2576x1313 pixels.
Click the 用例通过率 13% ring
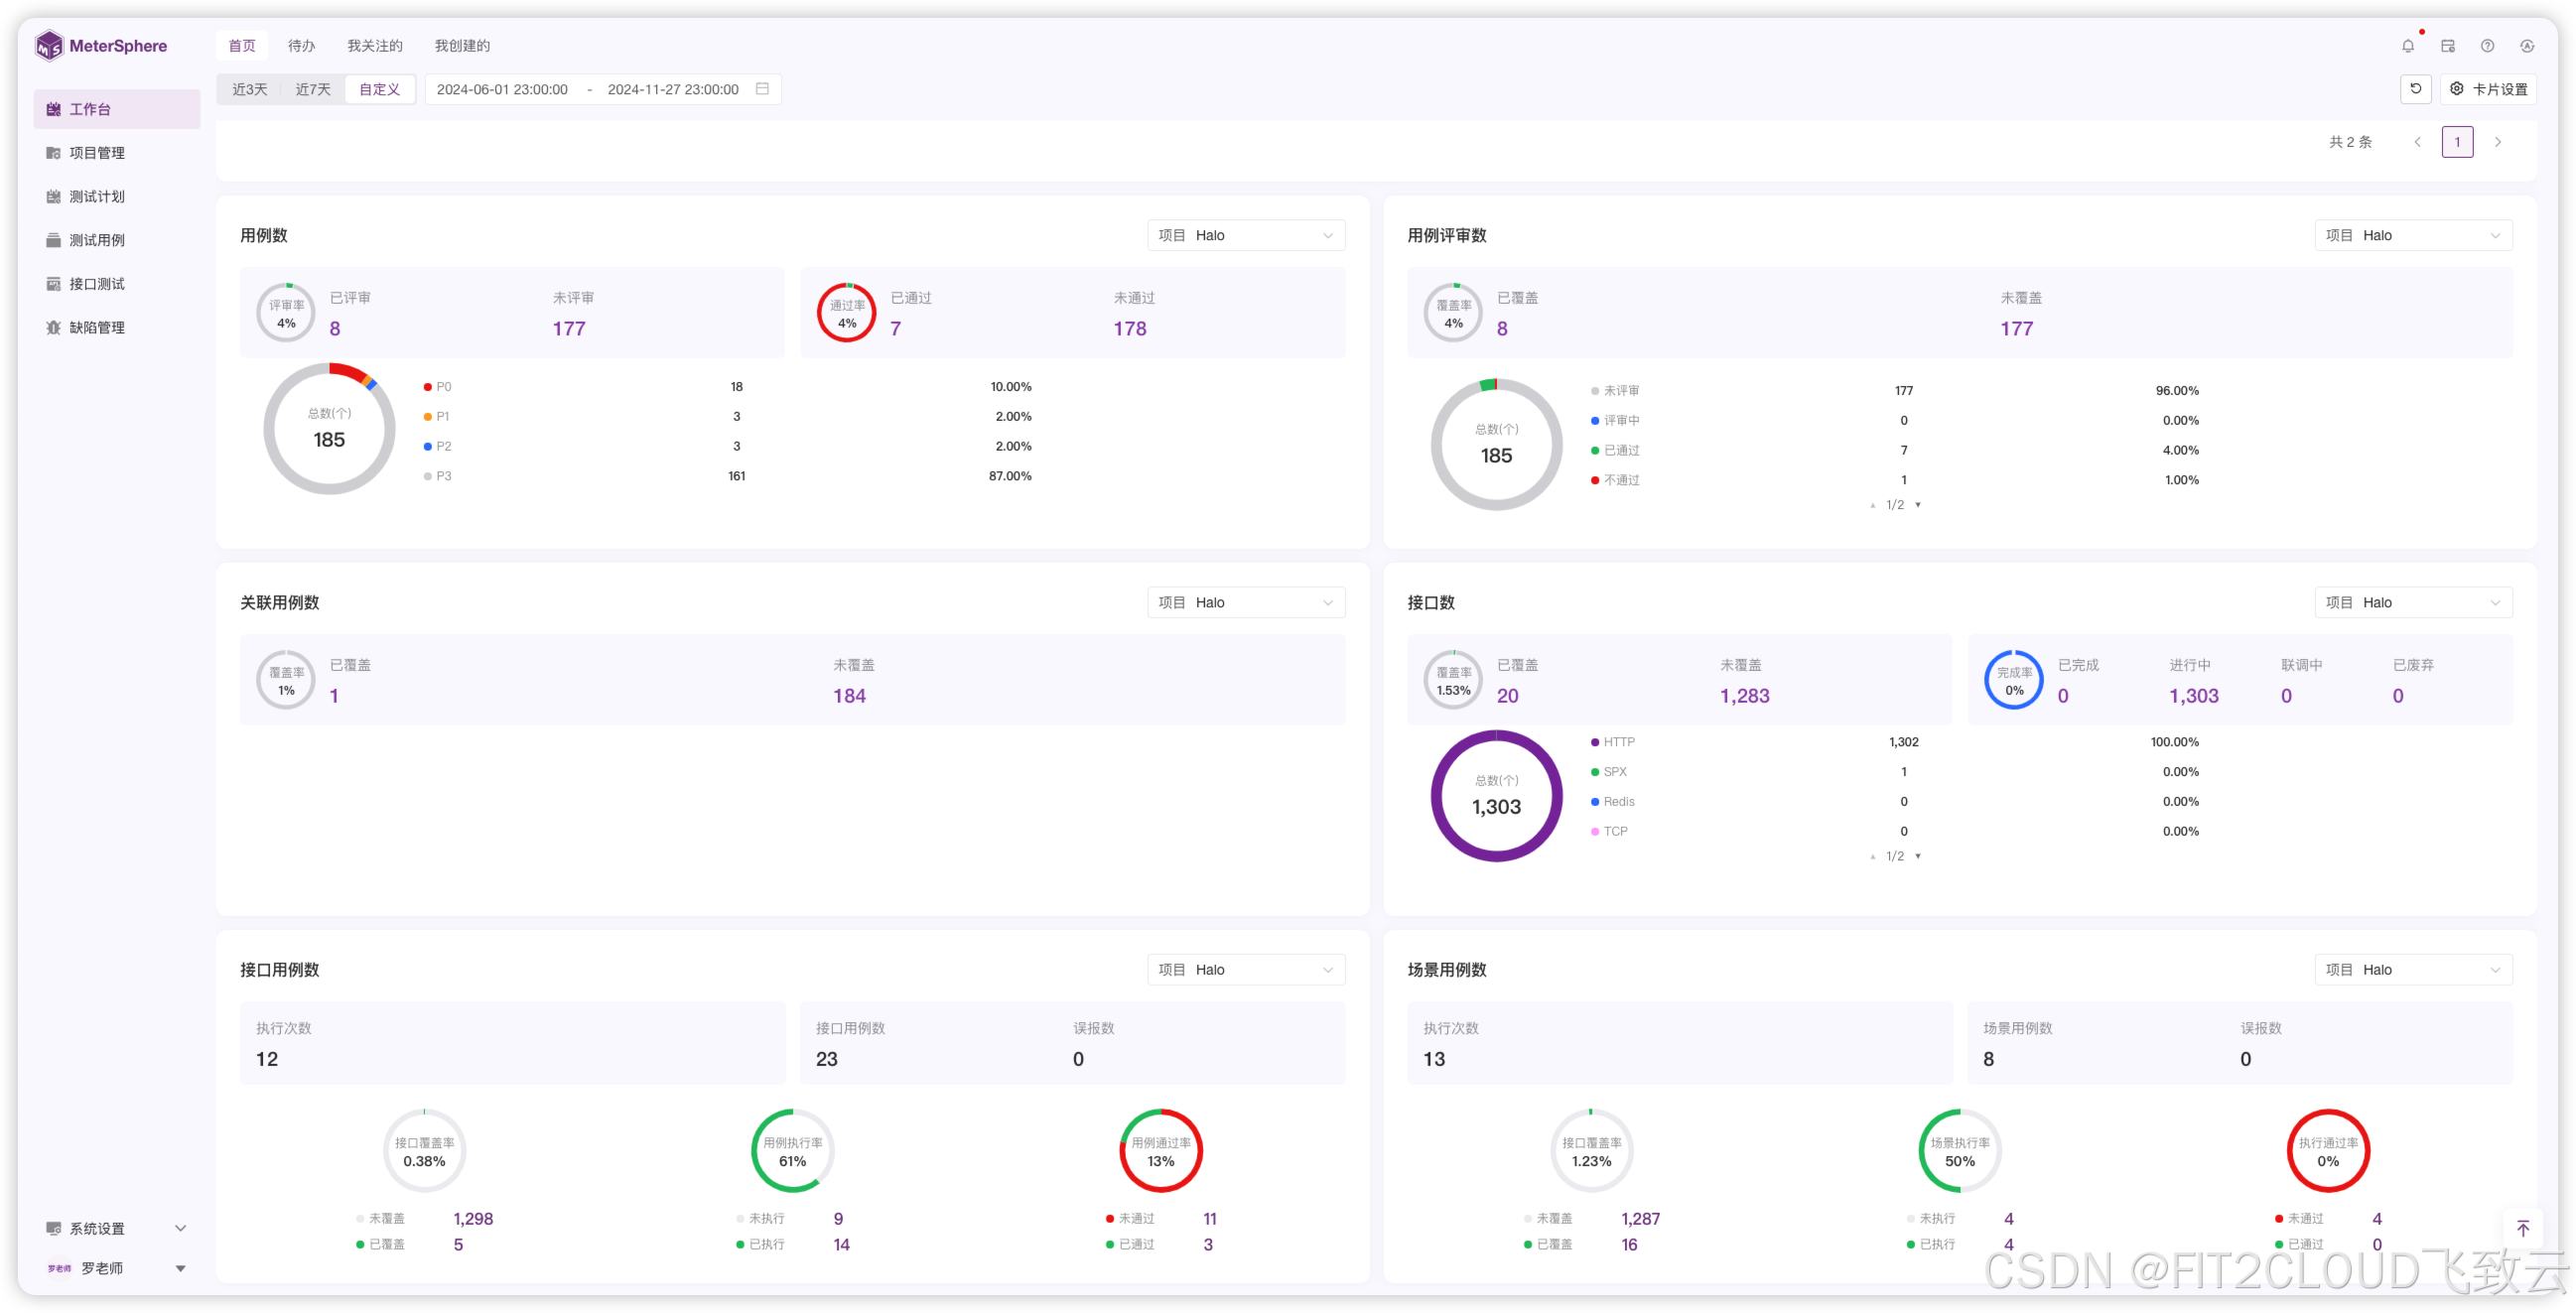(x=1160, y=1151)
